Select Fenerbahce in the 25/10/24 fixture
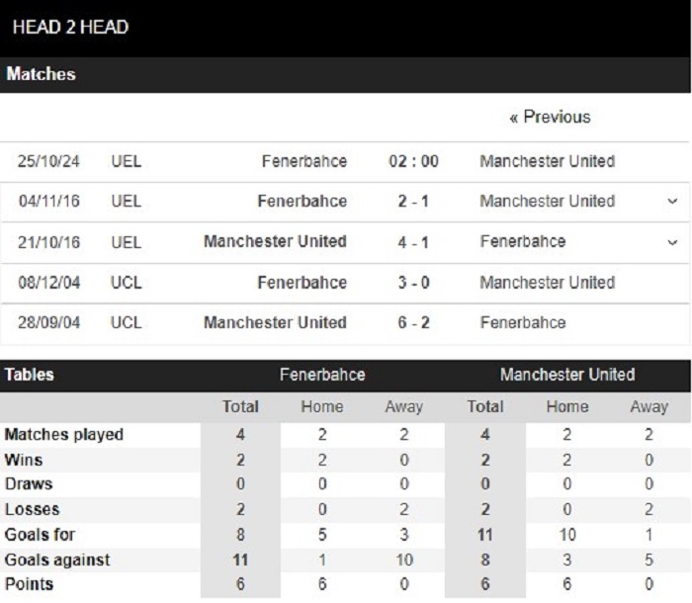The width and height of the screenshot is (692, 603). pyautogui.click(x=304, y=161)
